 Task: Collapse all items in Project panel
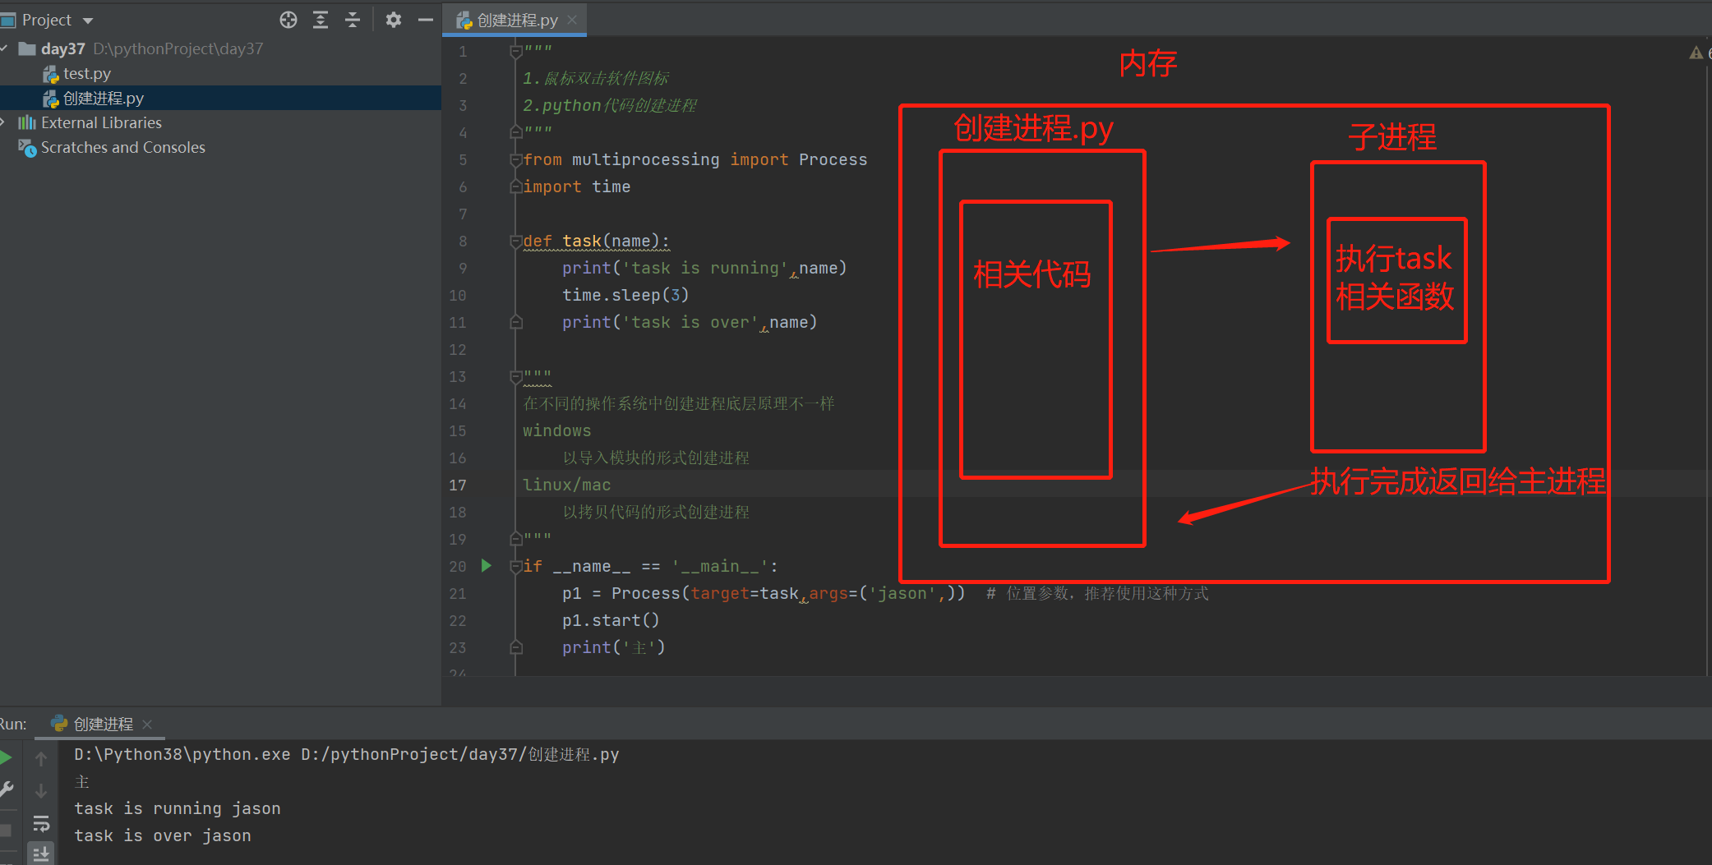tap(353, 20)
